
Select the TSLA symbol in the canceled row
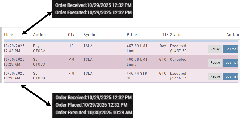88,60
